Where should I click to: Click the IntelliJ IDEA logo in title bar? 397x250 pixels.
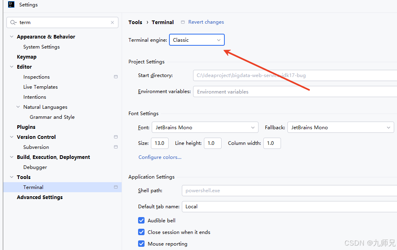(x=11, y=4)
